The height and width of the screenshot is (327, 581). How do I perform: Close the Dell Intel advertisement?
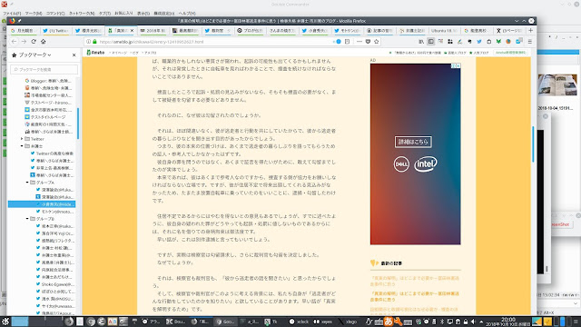[458, 65]
